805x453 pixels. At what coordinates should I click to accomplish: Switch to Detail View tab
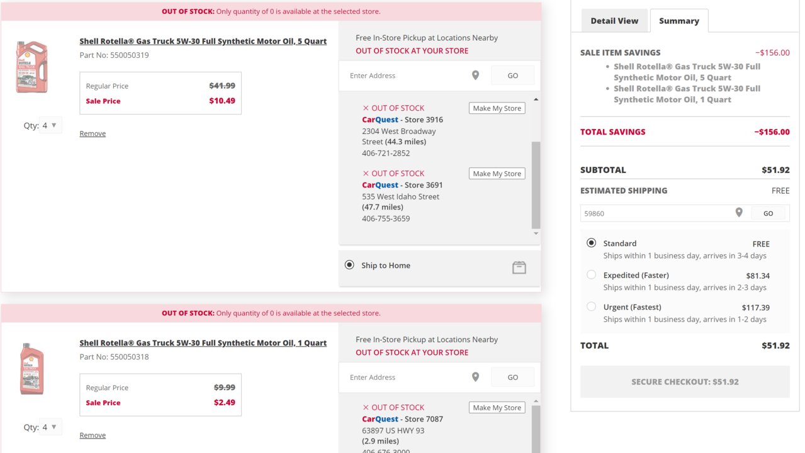614,21
